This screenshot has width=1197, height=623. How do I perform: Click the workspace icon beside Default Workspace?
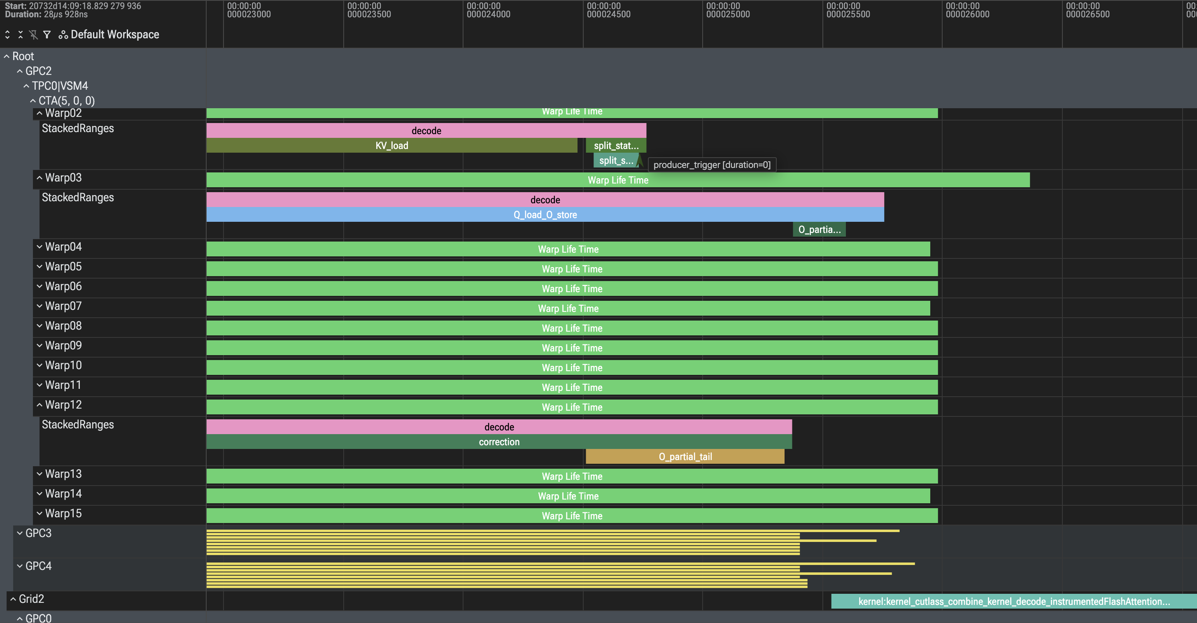pyautogui.click(x=63, y=35)
